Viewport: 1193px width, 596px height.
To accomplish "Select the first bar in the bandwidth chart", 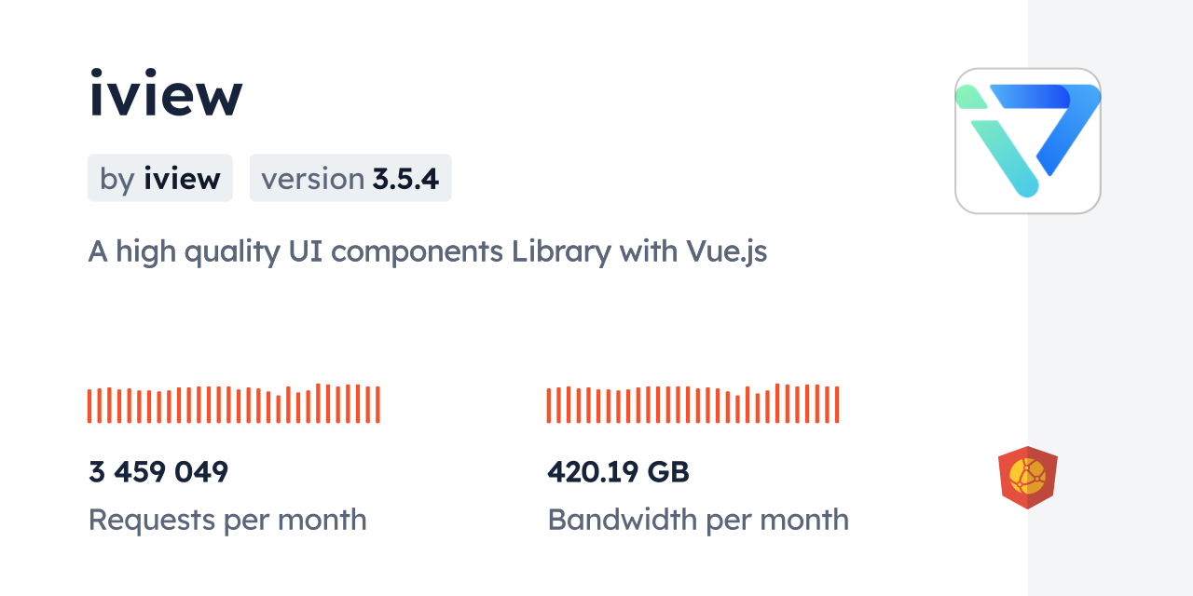I will 549,406.
